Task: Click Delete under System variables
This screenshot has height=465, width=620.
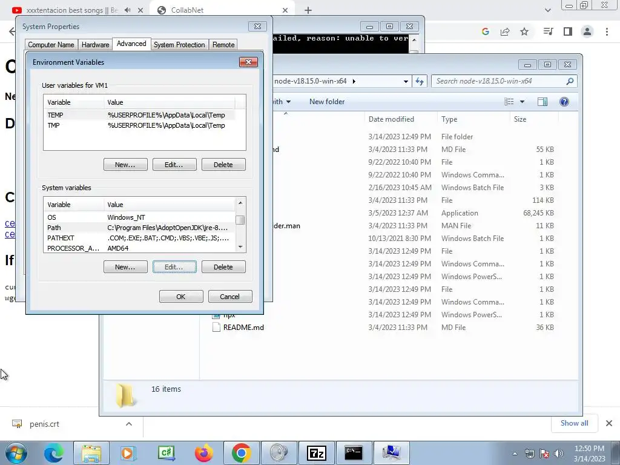Action: click(223, 267)
